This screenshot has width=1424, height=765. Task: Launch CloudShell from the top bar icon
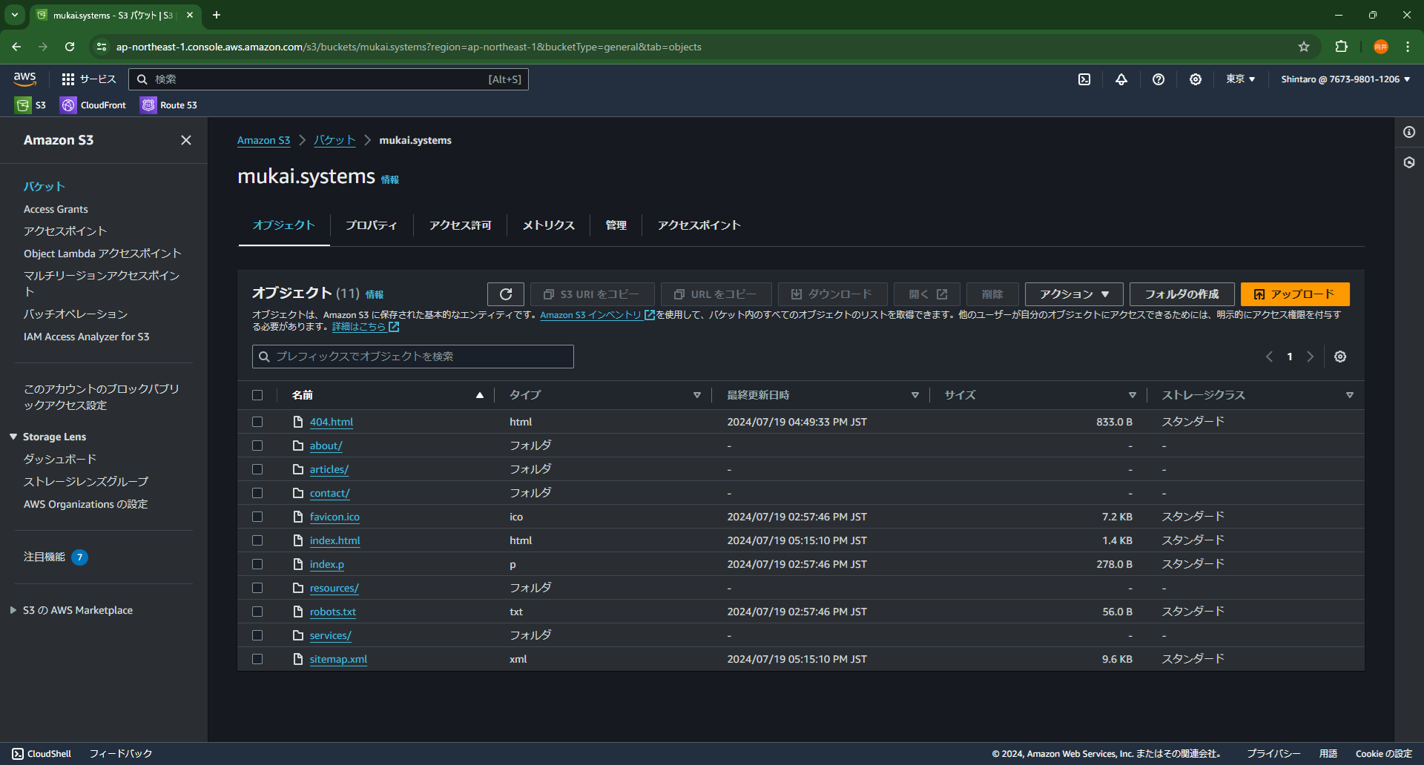1084,79
